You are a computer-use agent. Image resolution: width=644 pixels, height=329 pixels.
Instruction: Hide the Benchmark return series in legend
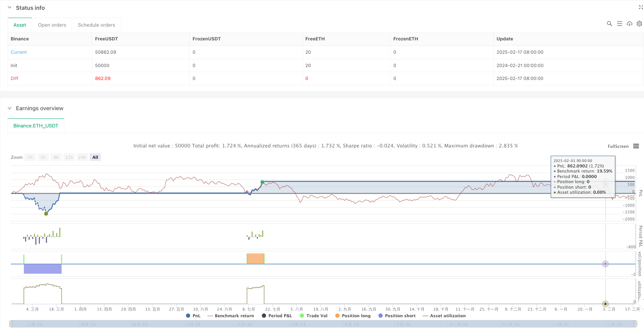click(230, 316)
